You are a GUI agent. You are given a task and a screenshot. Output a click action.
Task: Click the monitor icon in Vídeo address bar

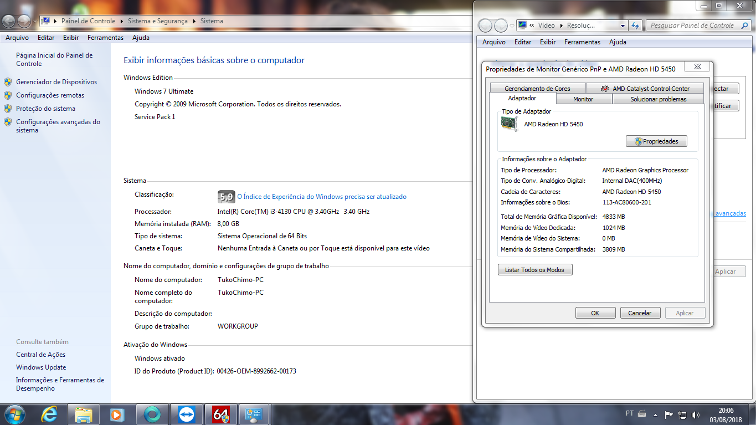coord(522,25)
